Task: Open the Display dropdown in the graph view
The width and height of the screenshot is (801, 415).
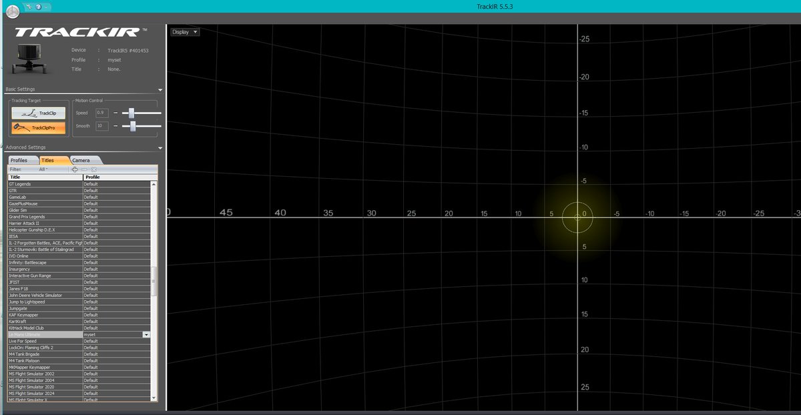Action: 185,32
